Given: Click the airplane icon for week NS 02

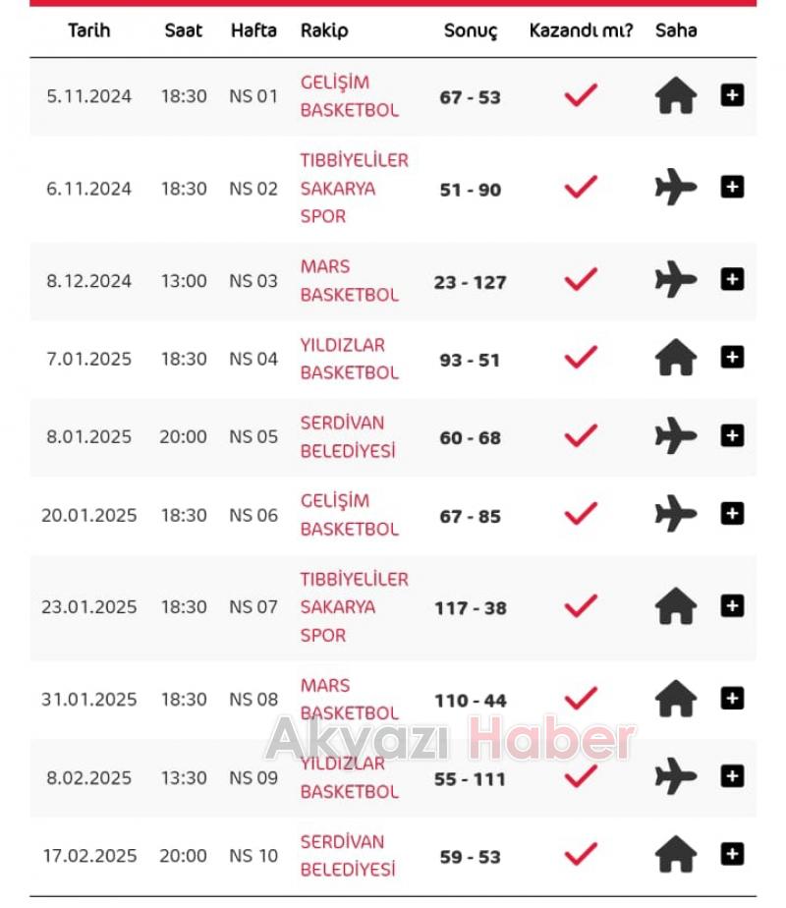Looking at the screenshot, I should click(676, 188).
